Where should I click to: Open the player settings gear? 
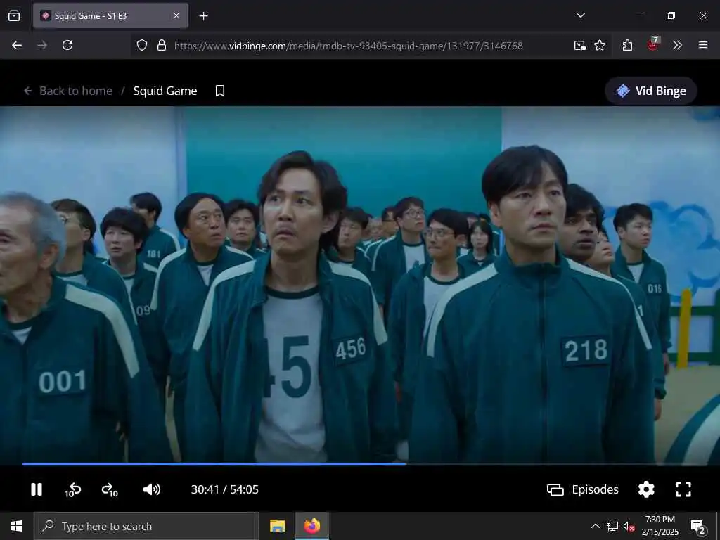[646, 489]
